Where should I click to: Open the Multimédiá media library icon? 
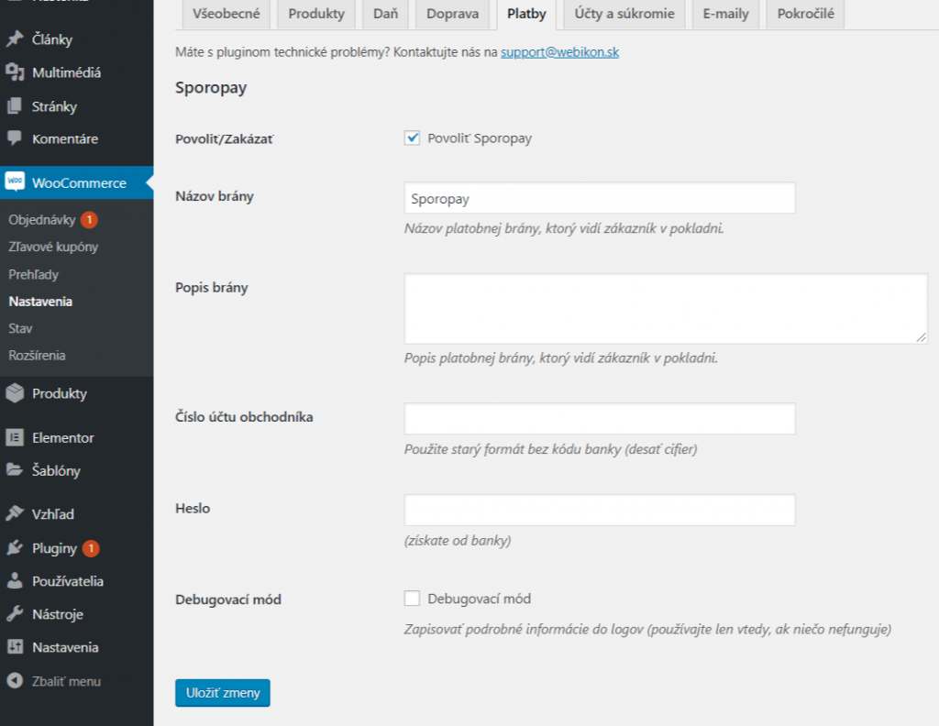13,71
